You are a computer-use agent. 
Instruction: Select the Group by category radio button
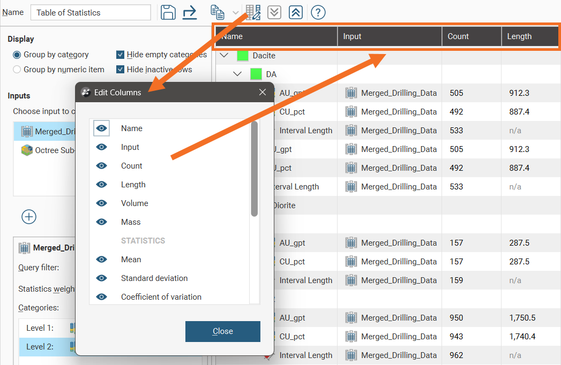pyautogui.click(x=17, y=55)
